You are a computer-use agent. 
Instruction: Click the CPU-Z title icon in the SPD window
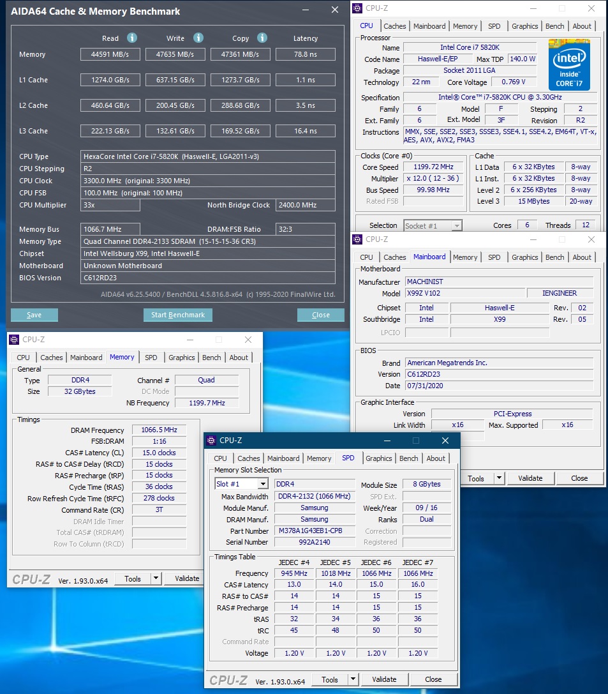(211, 441)
